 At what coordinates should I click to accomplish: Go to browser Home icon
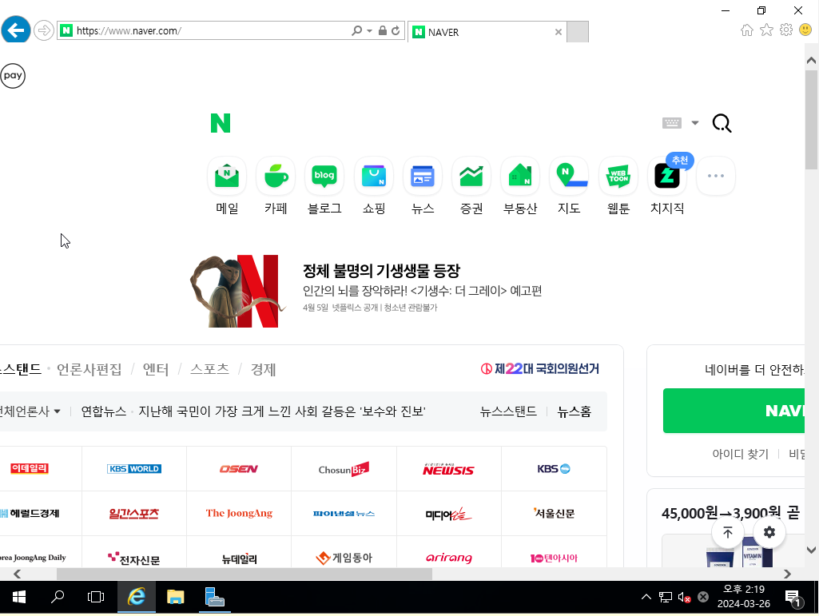click(x=747, y=30)
